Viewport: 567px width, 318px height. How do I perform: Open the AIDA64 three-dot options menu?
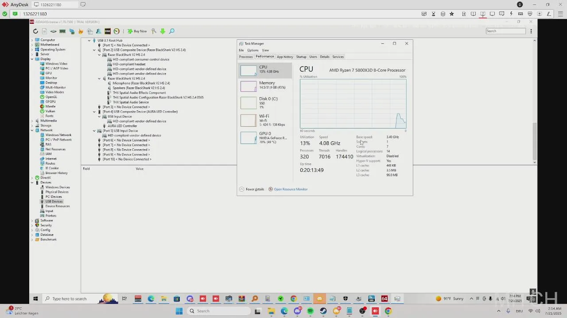tap(531, 31)
